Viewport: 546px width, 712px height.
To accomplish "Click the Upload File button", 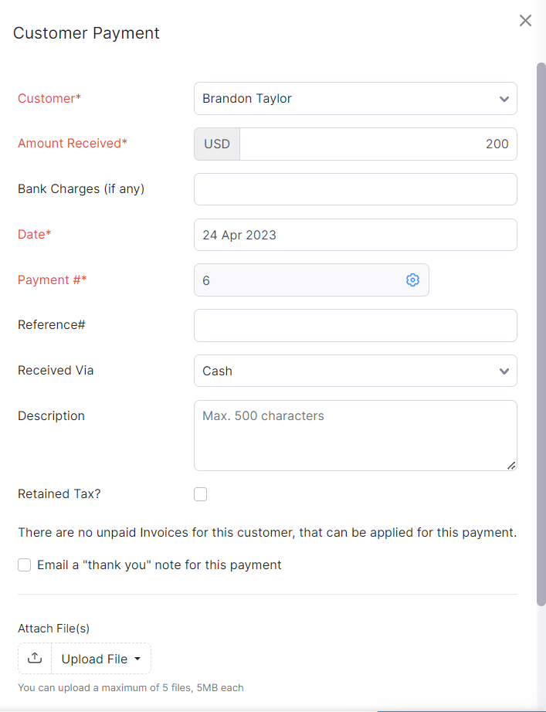I will [x=93, y=659].
